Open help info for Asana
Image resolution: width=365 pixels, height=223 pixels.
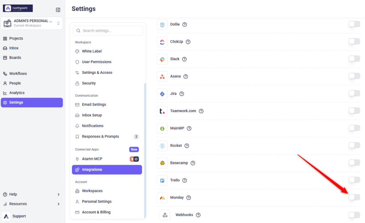[x=186, y=77]
